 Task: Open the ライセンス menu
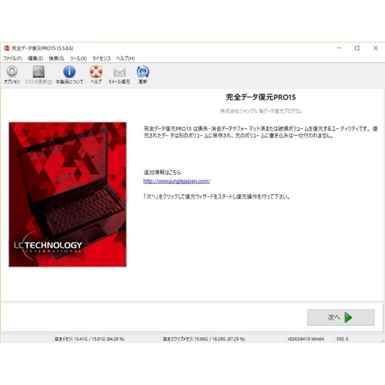101,59
